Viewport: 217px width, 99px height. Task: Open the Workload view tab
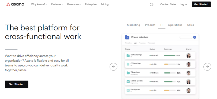pyautogui.click(x=151, y=43)
